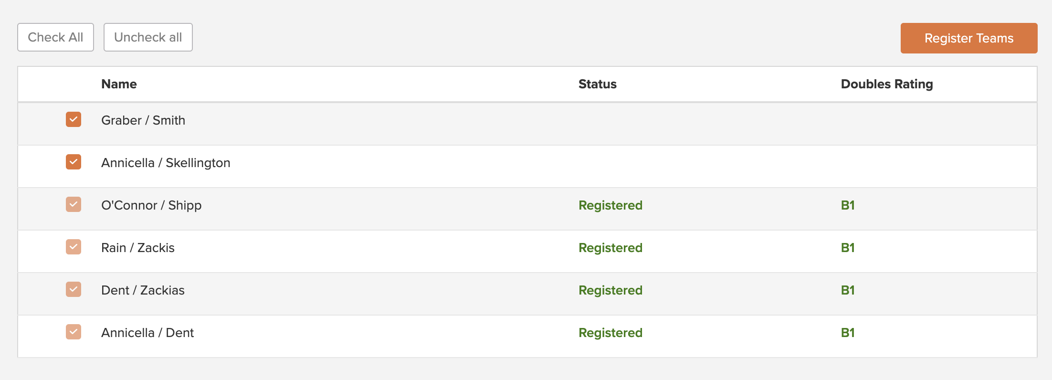Screen dimensions: 1052x380
Task: Uncheck the Annicella / Skellington checkbox
Action: (74, 162)
